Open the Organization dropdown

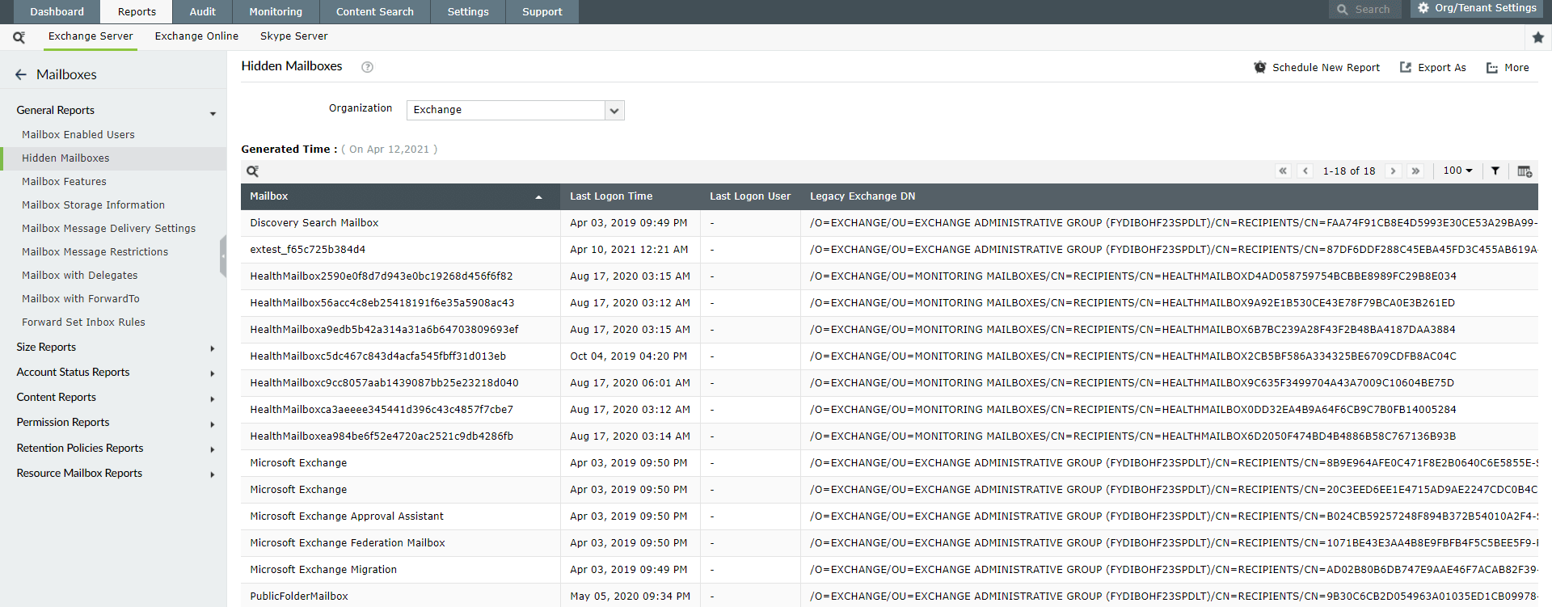pos(516,110)
